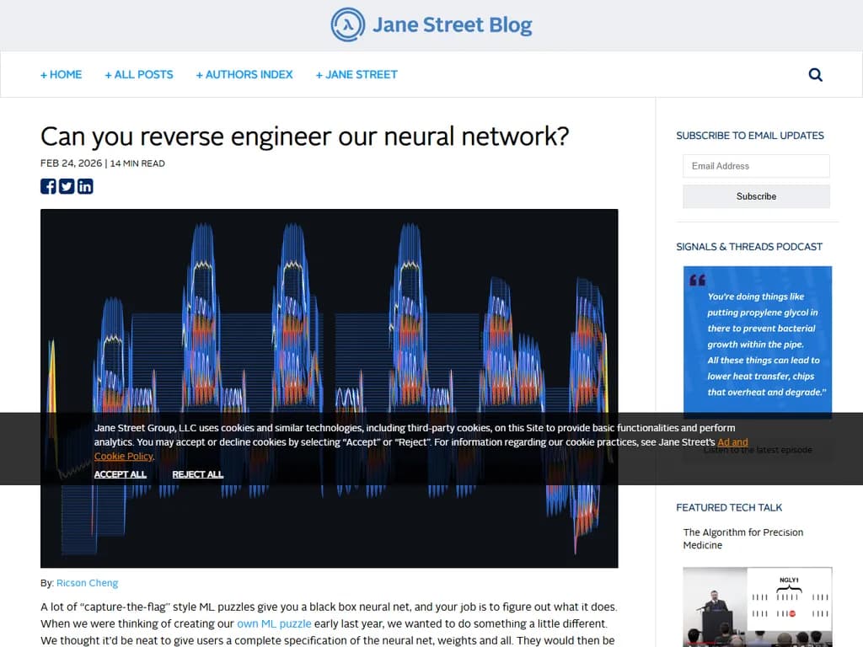Share the post on Twitter

(x=67, y=186)
